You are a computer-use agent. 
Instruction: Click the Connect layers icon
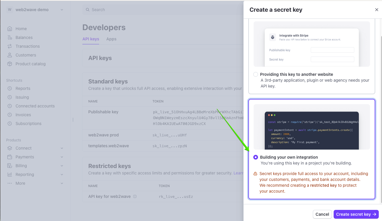point(10,148)
